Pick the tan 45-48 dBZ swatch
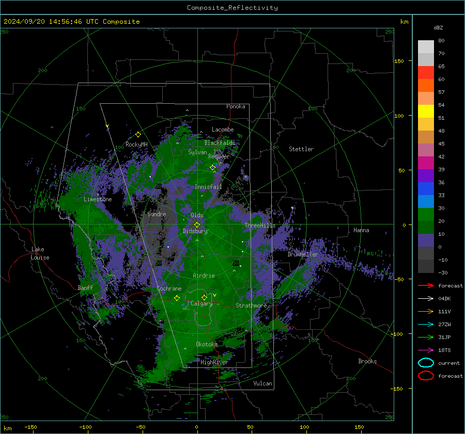 click(426, 137)
